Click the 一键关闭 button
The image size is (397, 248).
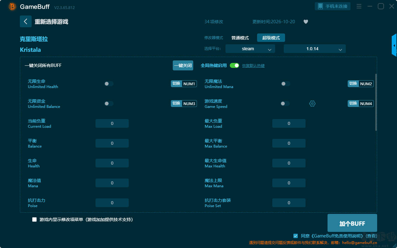(x=183, y=65)
